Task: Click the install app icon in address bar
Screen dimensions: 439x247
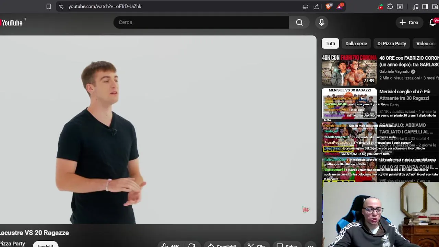Action: tap(305, 7)
